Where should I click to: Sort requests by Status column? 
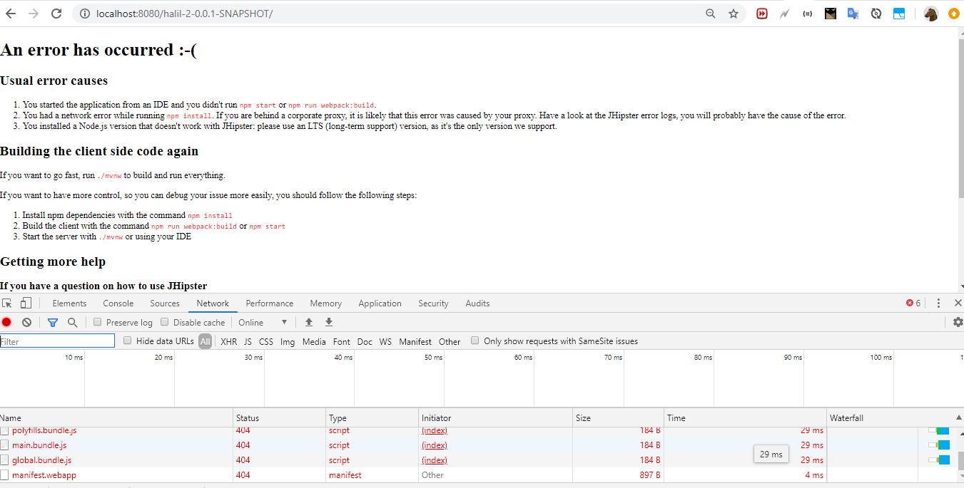280,418
